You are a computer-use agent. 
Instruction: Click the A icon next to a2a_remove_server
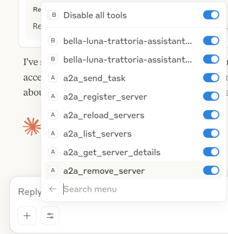[53, 170]
